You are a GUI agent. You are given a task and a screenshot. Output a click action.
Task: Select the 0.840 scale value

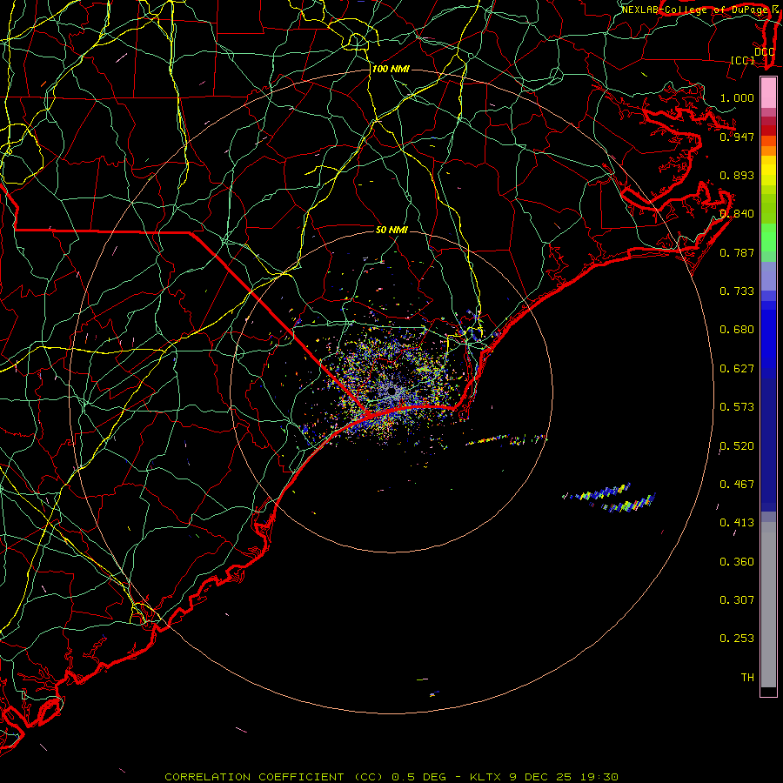(x=737, y=214)
